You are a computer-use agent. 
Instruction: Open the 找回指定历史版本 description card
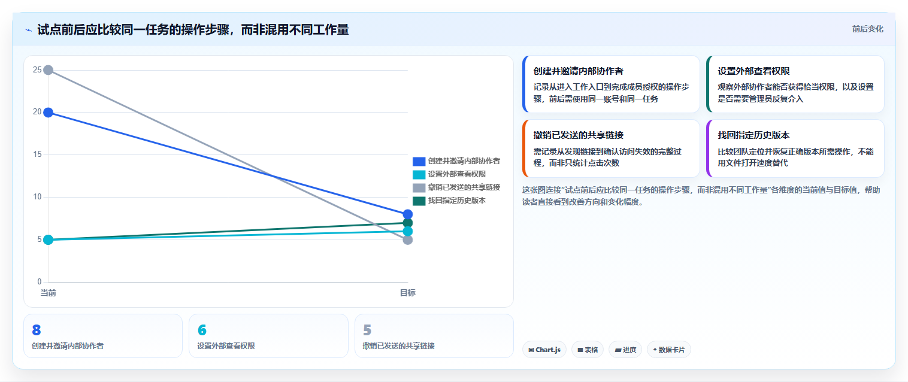[x=795, y=148]
